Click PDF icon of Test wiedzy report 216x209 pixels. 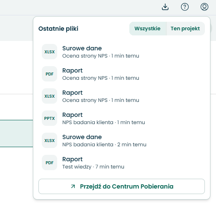click(50, 163)
